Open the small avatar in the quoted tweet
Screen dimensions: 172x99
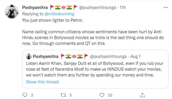coord(29,56)
